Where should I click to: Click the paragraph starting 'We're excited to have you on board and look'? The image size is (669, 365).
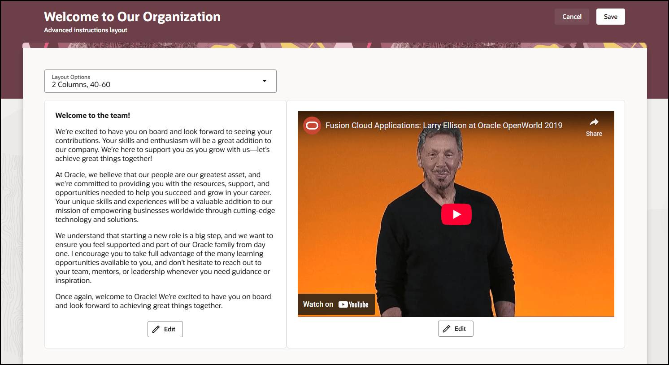pos(164,145)
